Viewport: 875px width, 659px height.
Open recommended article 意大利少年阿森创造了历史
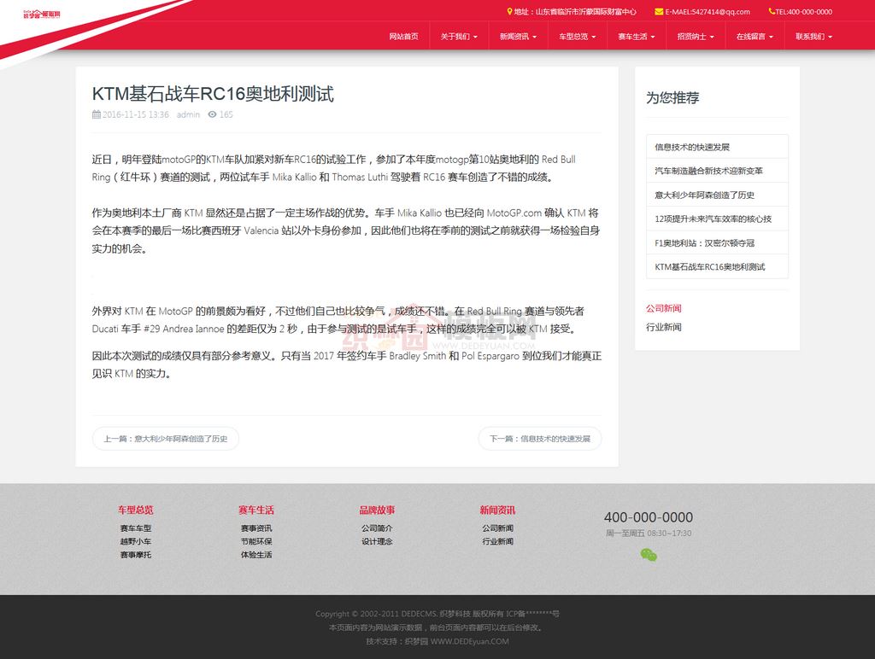click(717, 195)
